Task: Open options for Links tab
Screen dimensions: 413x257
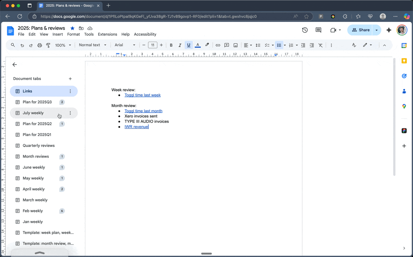Action: click(x=70, y=91)
